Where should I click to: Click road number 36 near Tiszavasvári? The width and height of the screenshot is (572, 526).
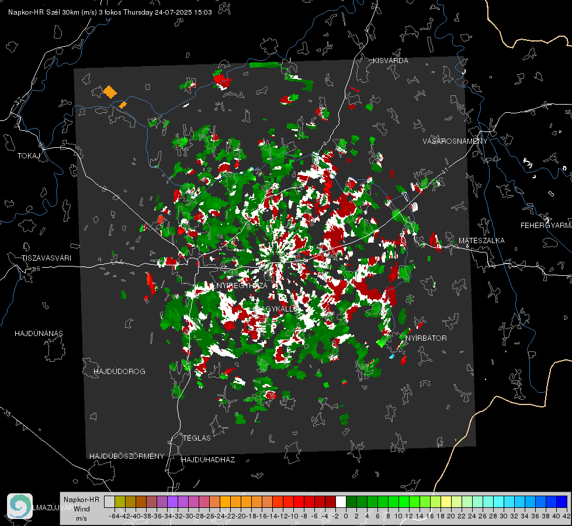[x=36, y=269]
